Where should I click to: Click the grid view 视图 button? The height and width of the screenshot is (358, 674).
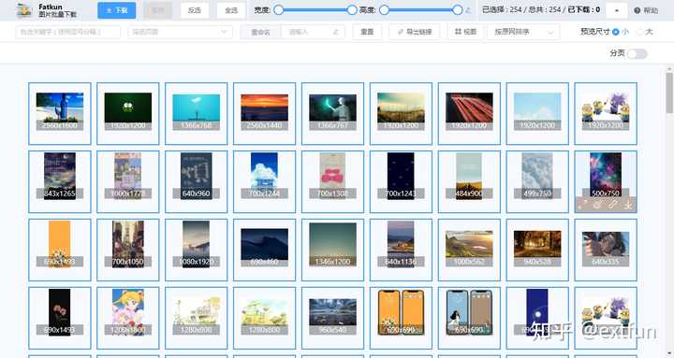pos(465,32)
